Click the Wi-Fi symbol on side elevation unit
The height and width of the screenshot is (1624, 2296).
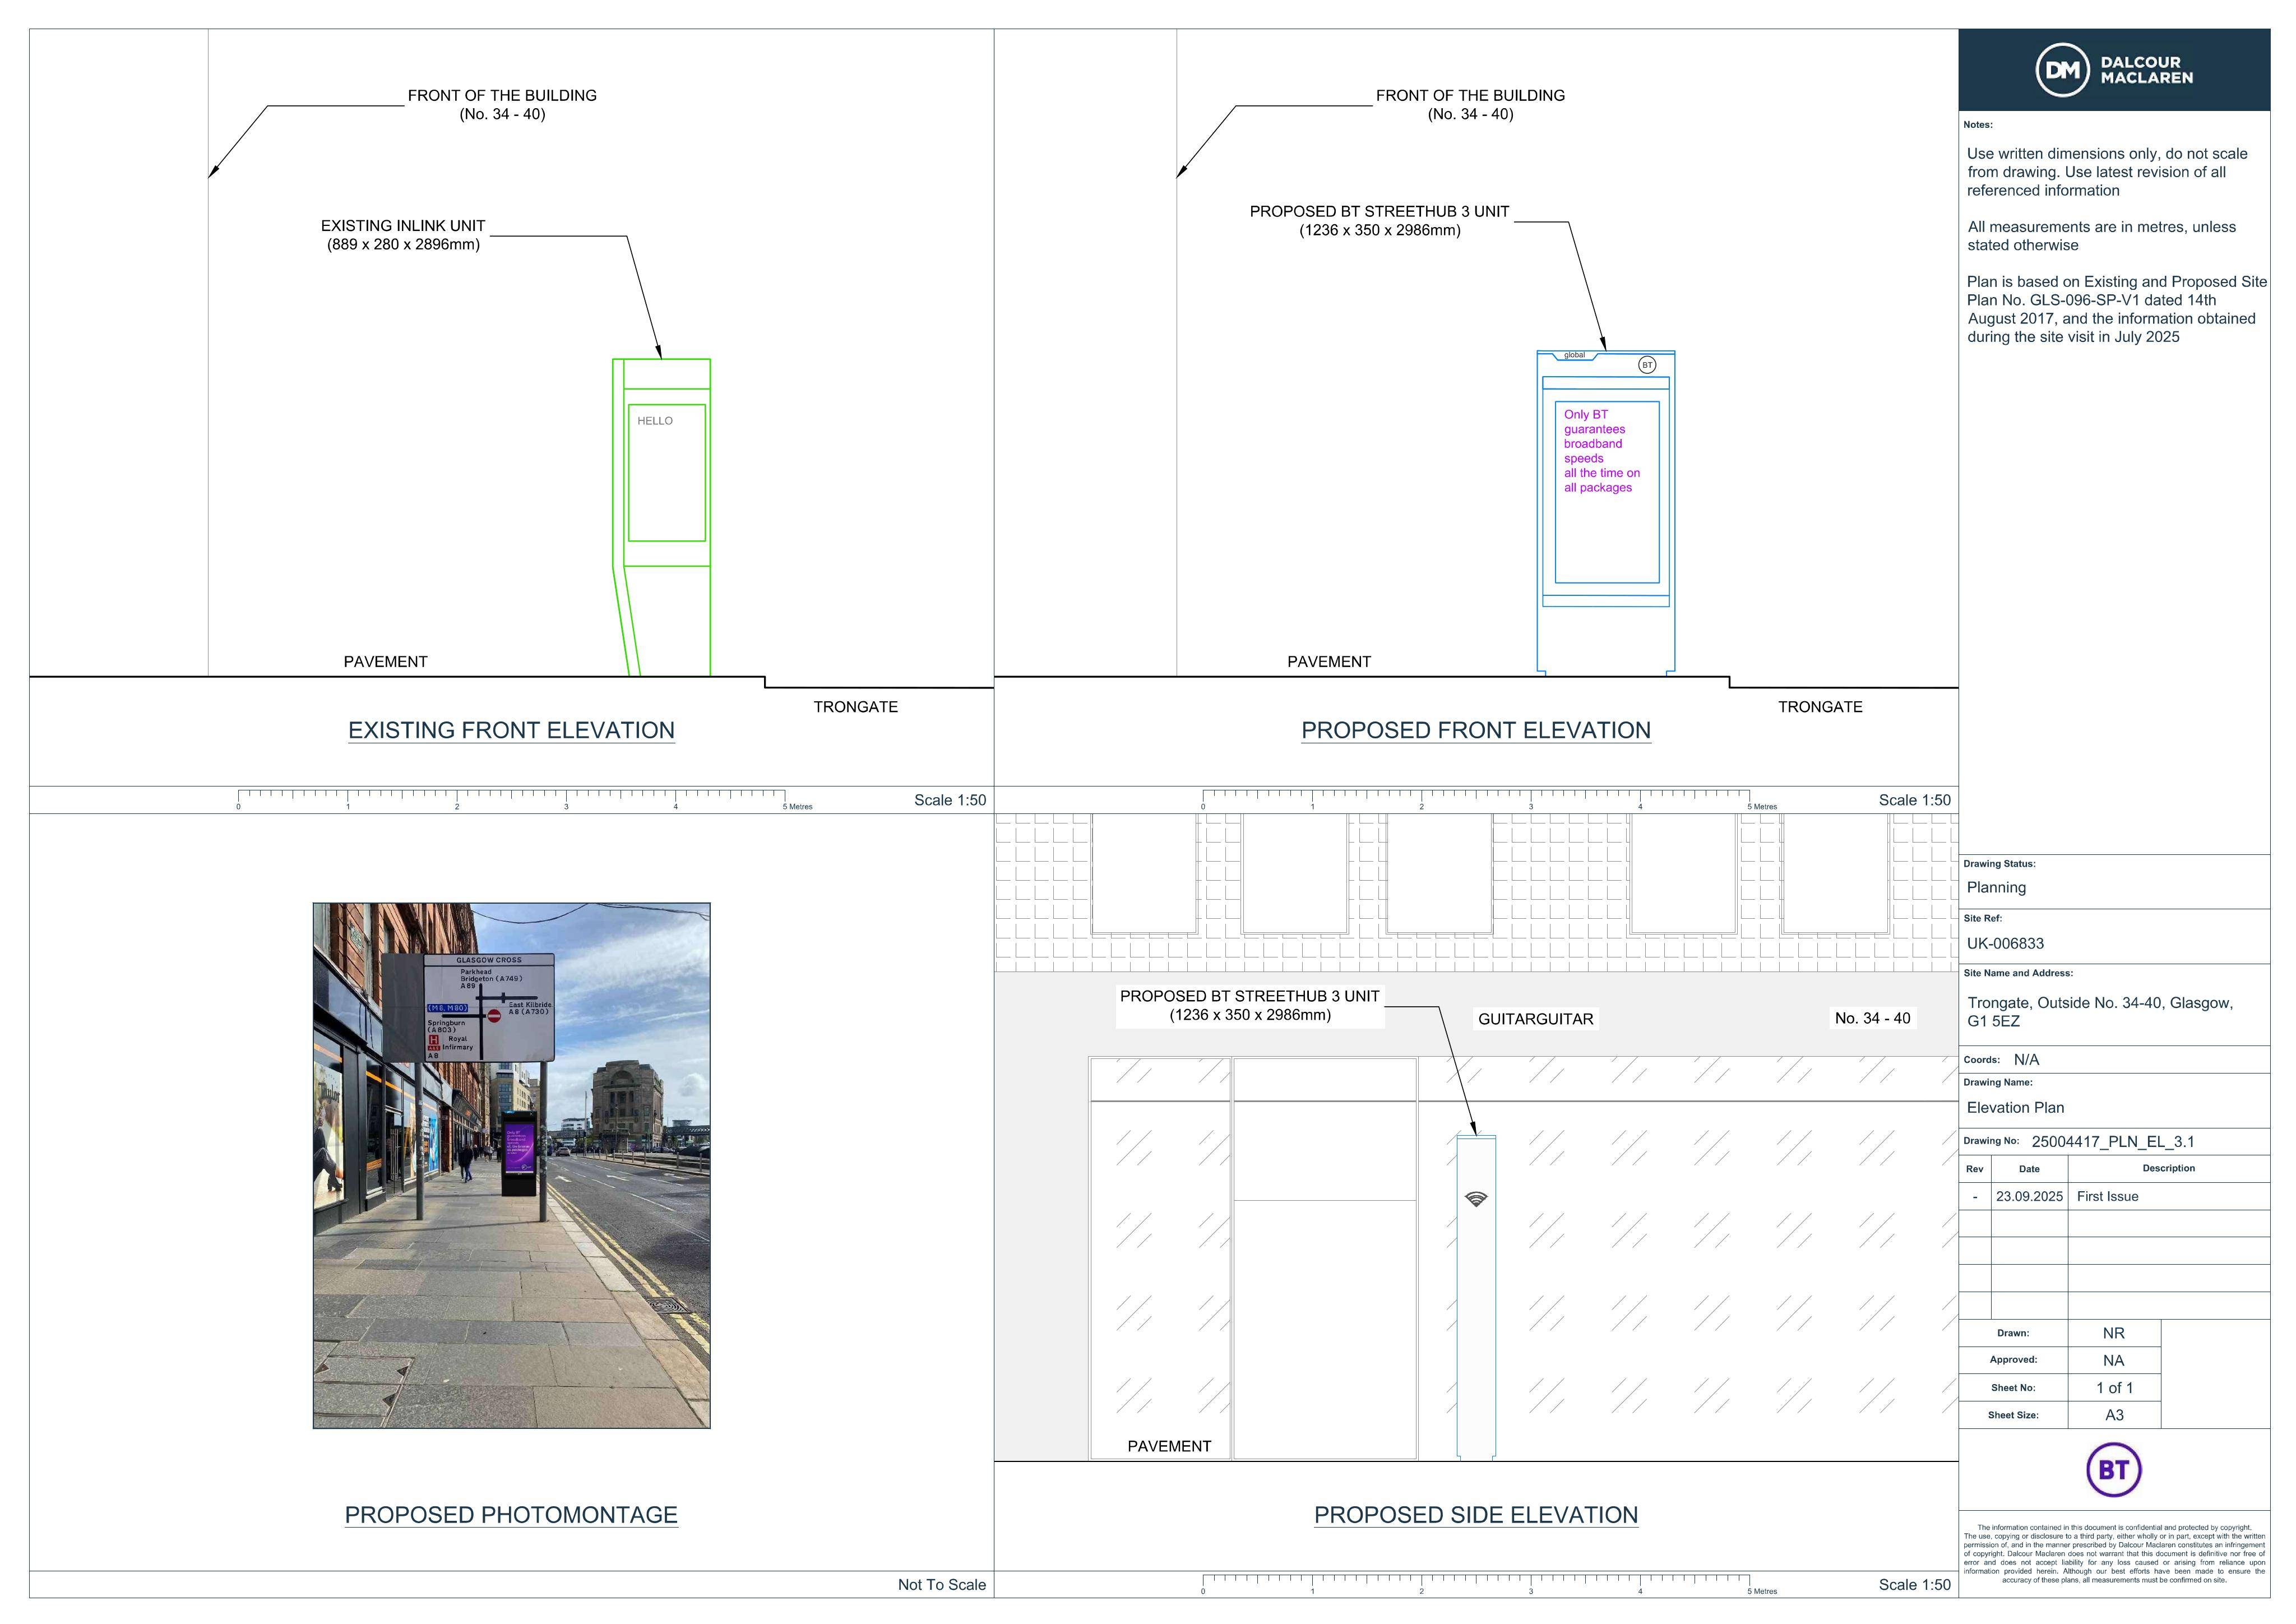coord(1476,1198)
